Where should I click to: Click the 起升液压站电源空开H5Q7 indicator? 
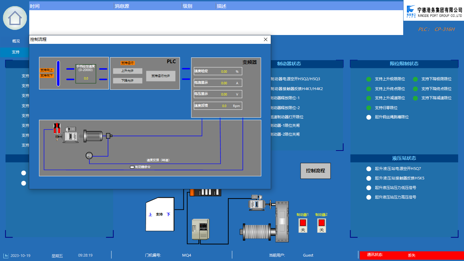(369, 169)
